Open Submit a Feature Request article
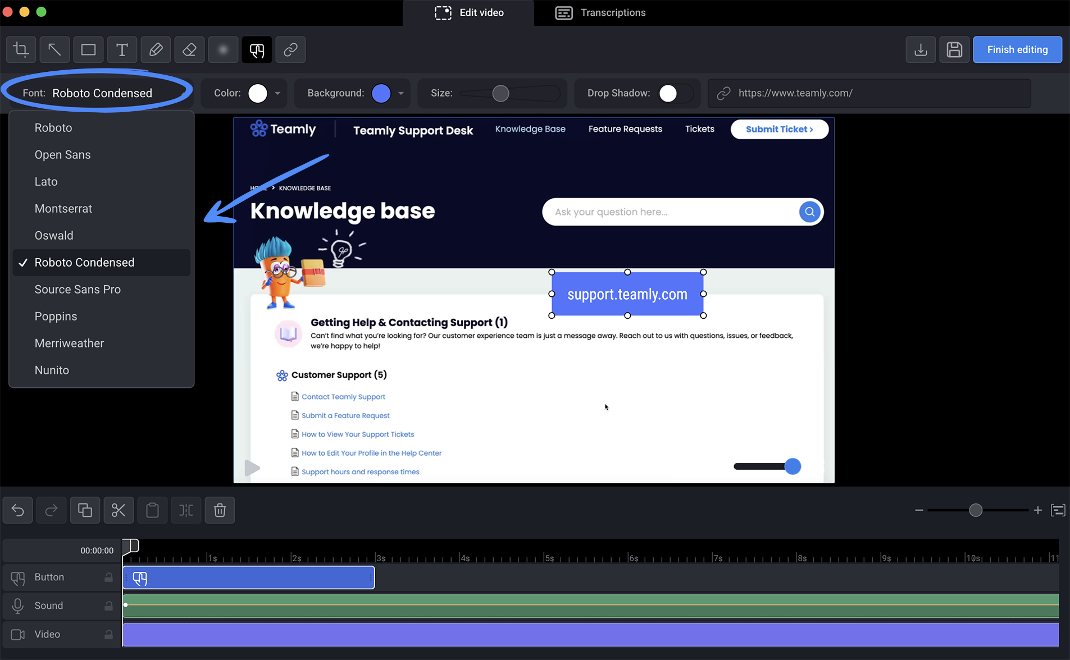Screen dimensions: 1070x660 click(345, 416)
